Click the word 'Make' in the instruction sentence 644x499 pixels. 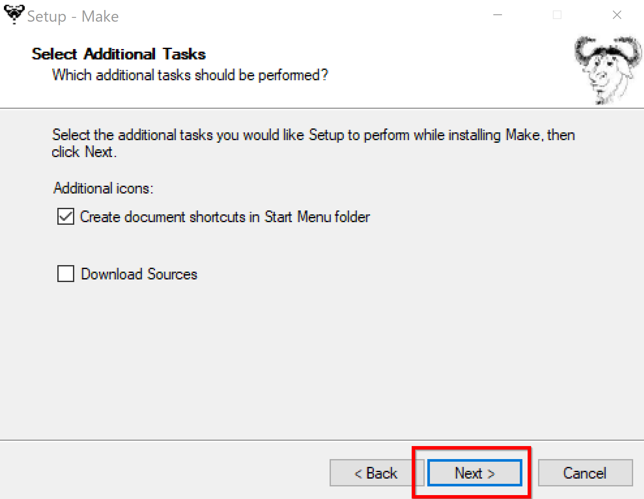[522, 135]
